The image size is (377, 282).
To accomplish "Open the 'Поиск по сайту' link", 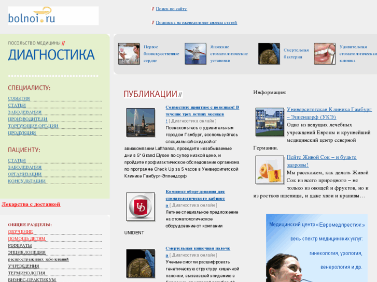I will tap(171, 9).
